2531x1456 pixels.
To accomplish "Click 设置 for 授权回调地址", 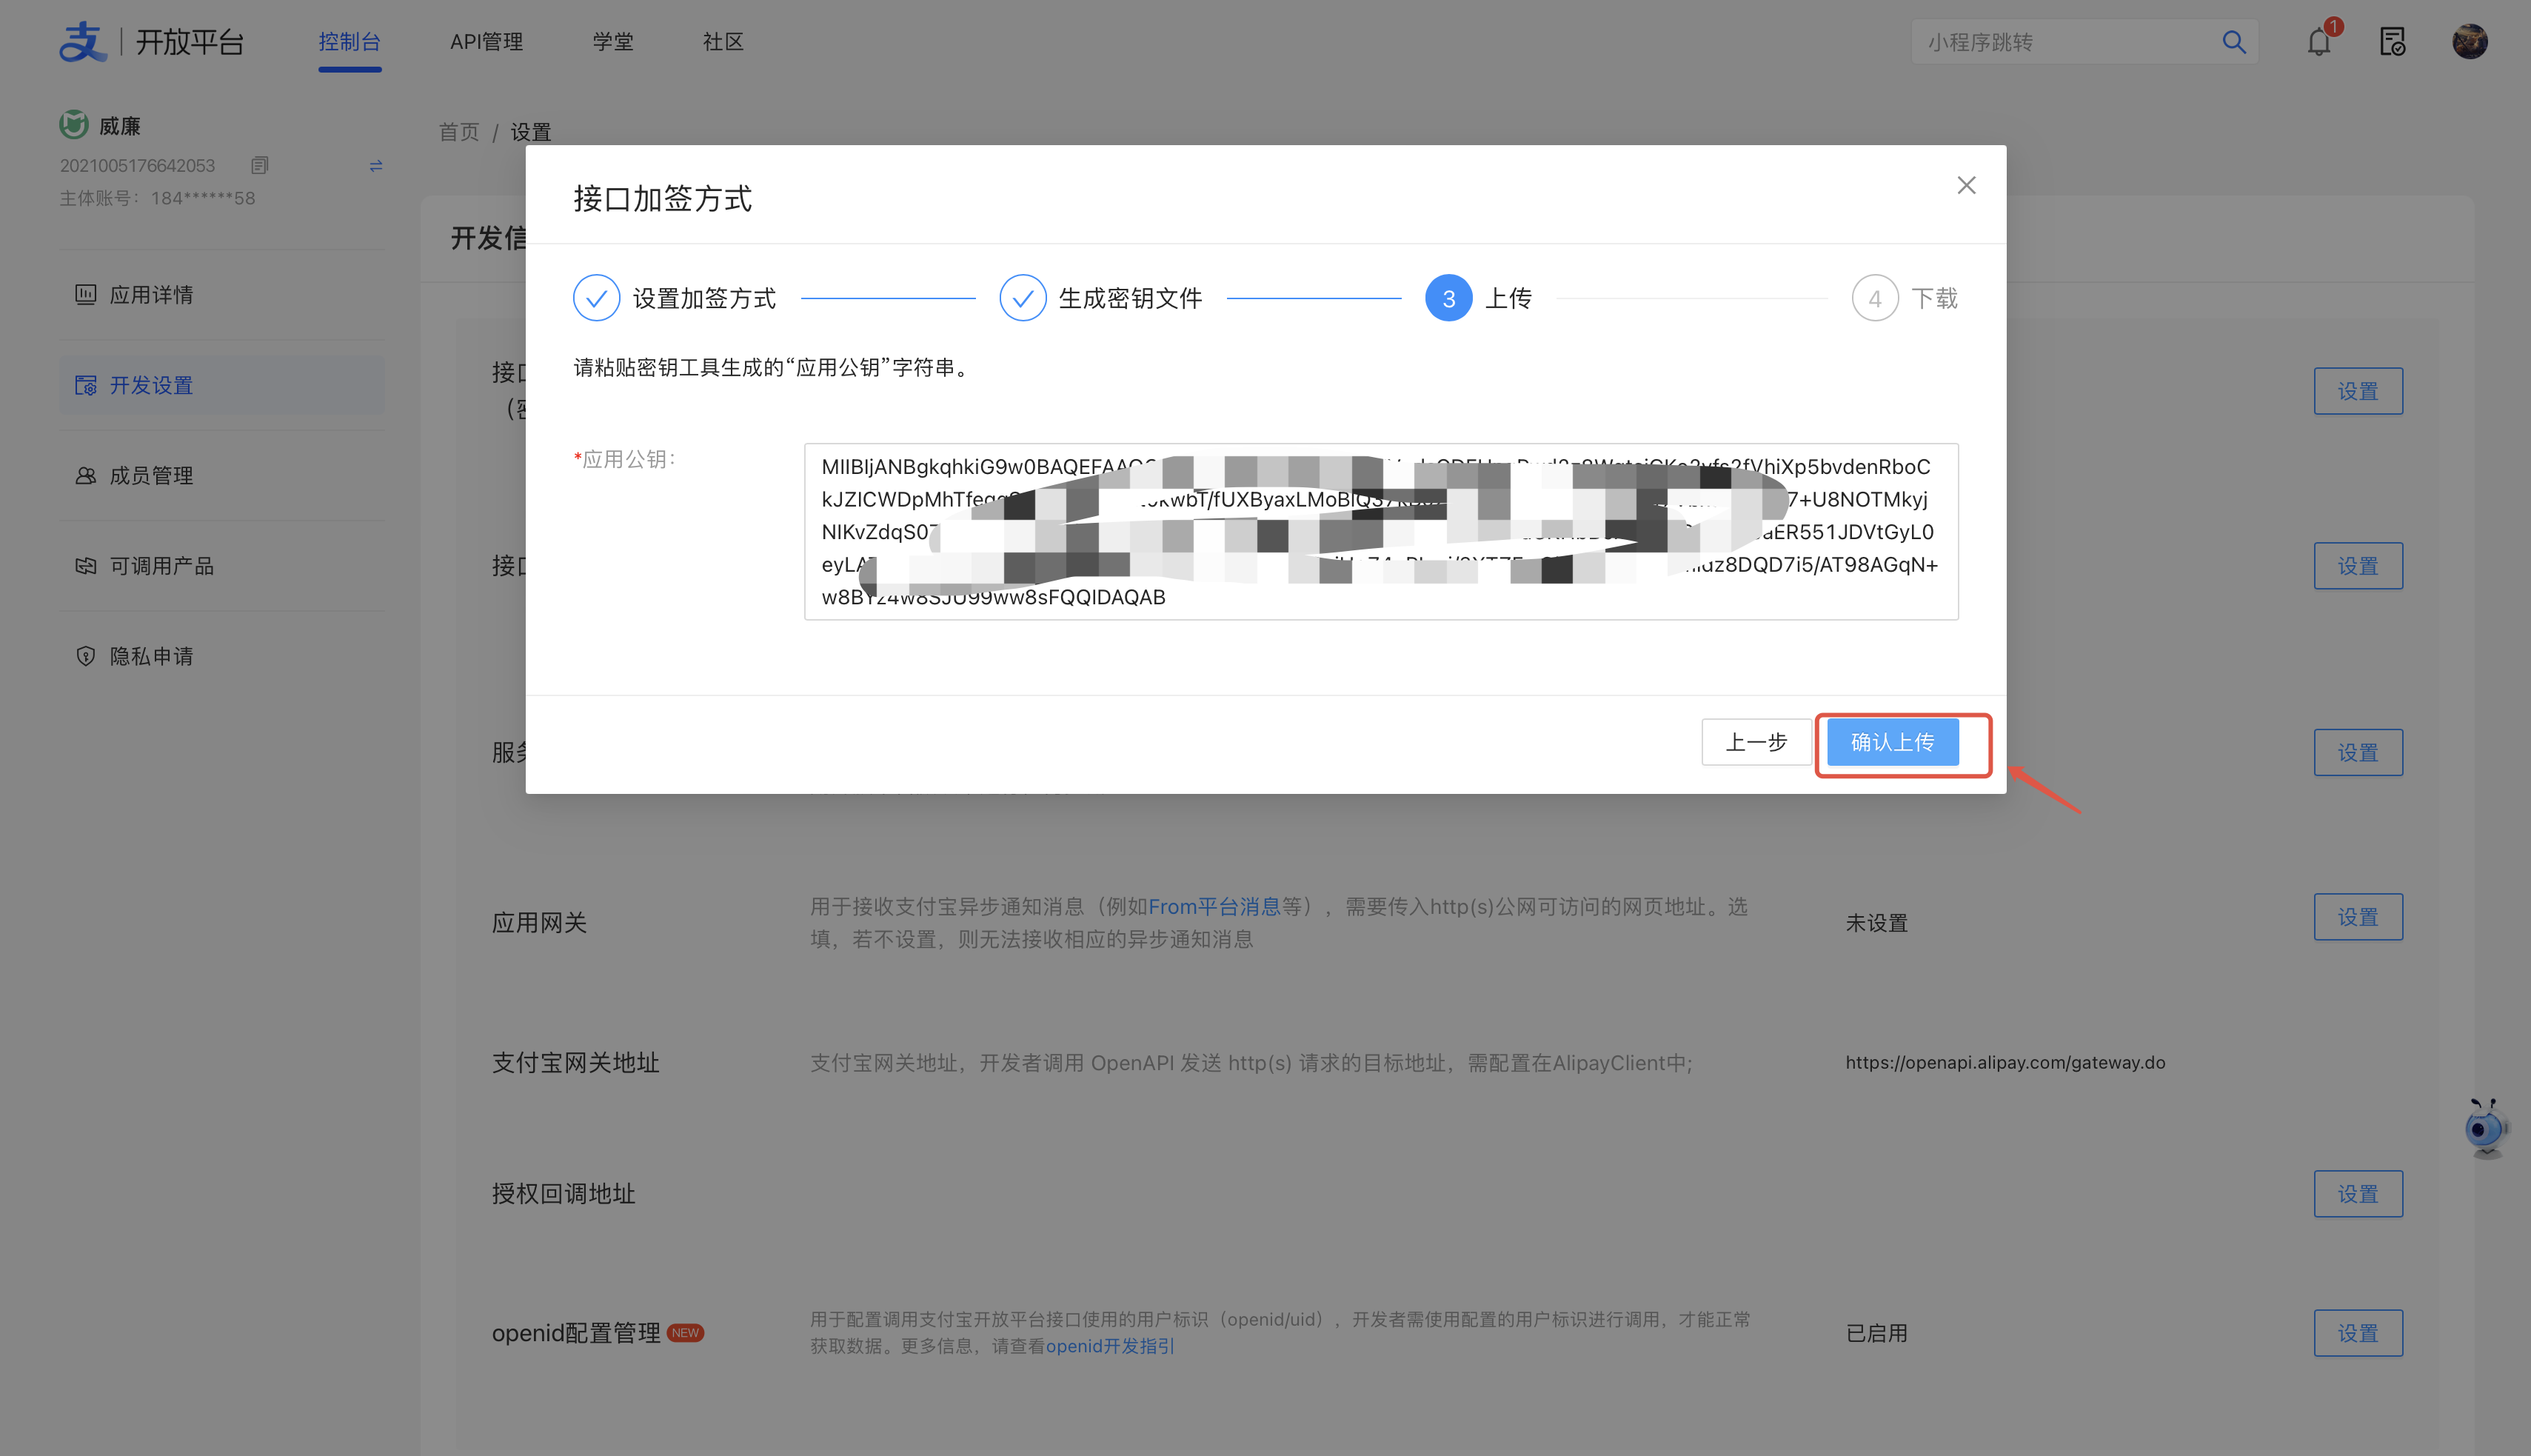I will click(x=2357, y=1194).
